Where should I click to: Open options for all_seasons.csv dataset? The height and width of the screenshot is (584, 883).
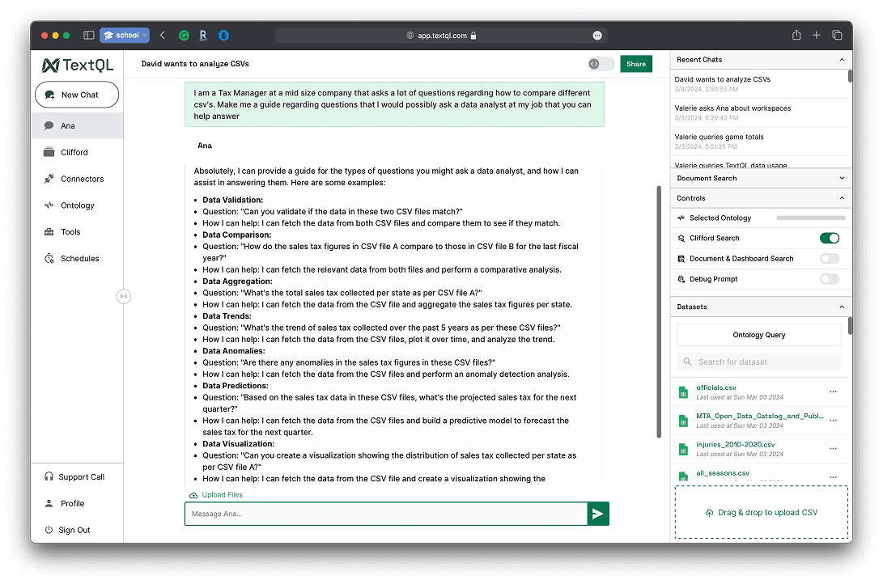(833, 477)
